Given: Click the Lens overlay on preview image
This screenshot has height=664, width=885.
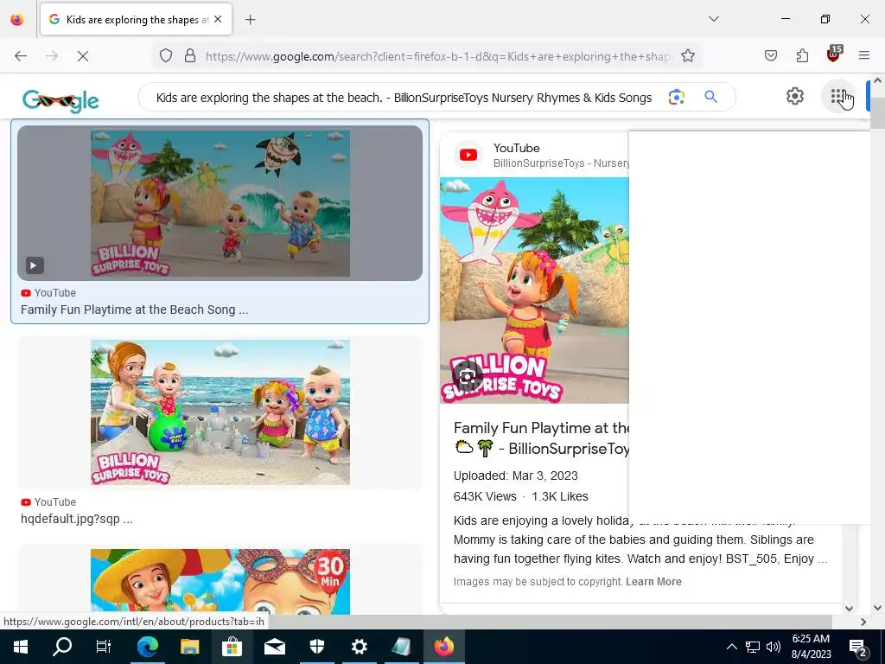Looking at the screenshot, I should (468, 375).
